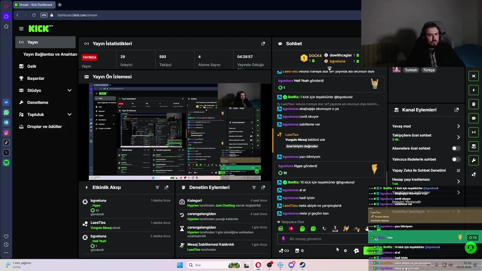Reload the page
Viewport: 482px width, 271px height.
(x=34, y=15)
